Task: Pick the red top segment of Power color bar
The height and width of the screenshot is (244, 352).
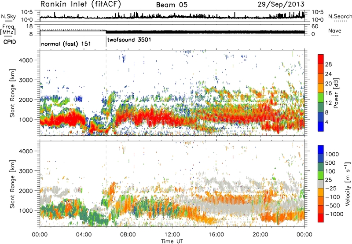Action: 321,59
